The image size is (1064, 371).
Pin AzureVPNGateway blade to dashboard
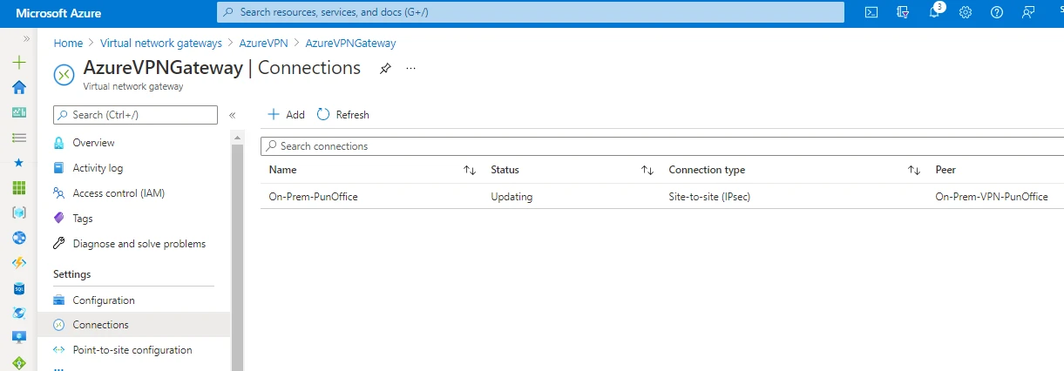(385, 68)
